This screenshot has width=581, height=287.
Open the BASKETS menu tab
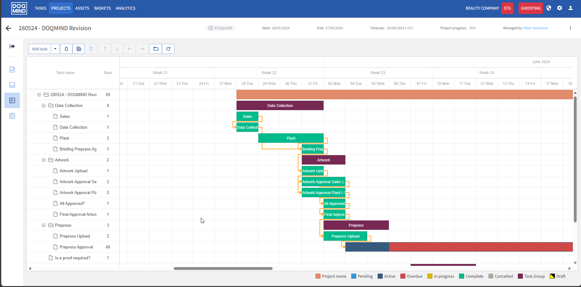tap(102, 8)
